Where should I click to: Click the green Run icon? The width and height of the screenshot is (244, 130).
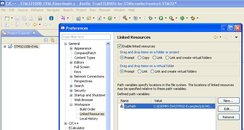pos(161,18)
